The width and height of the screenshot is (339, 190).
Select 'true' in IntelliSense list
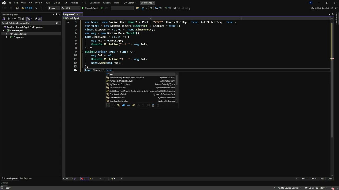(x=140, y=74)
